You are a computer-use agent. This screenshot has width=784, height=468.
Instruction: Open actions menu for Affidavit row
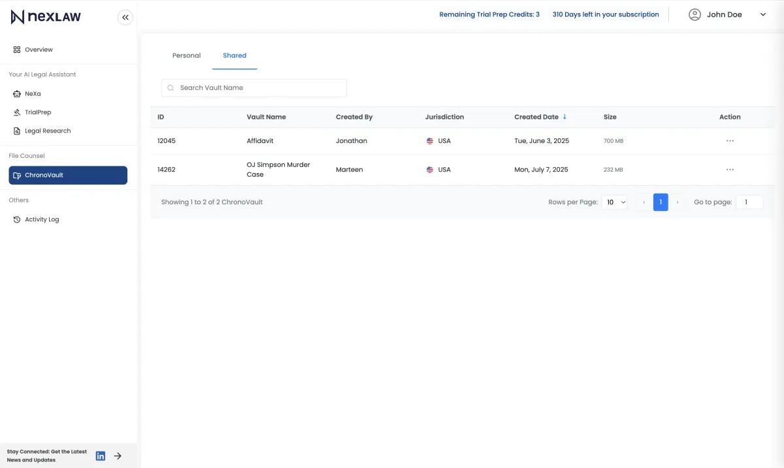730,141
